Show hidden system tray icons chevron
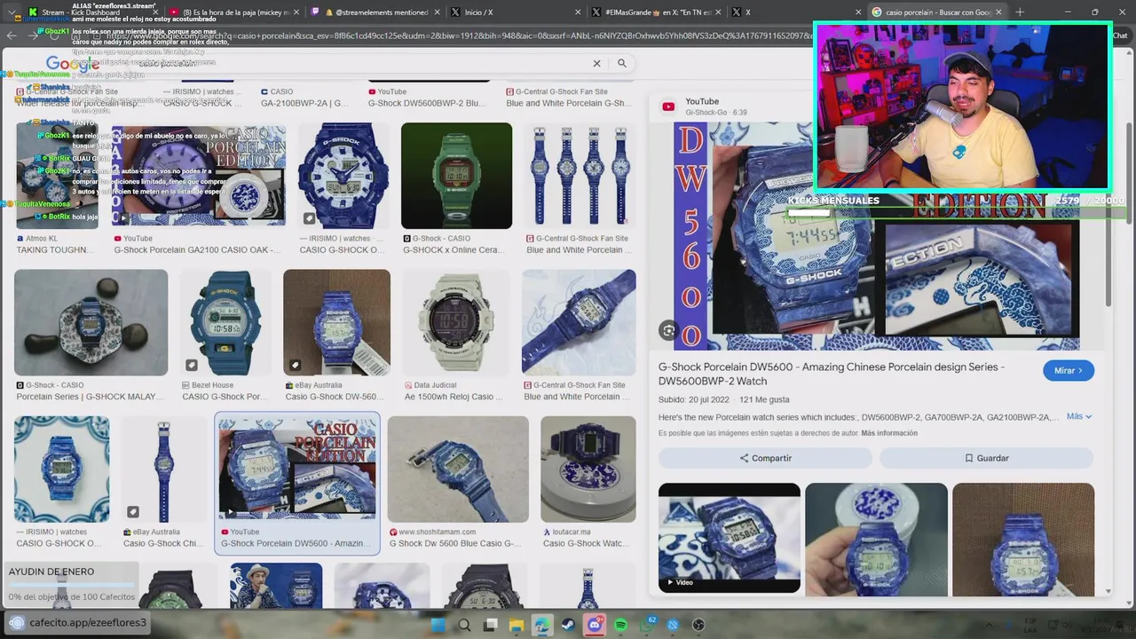Viewport: 1136px width, 639px height. [x=990, y=625]
